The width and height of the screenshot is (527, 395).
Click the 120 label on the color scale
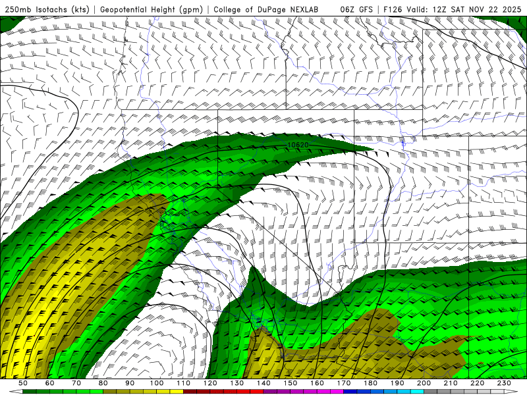coord(210,383)
